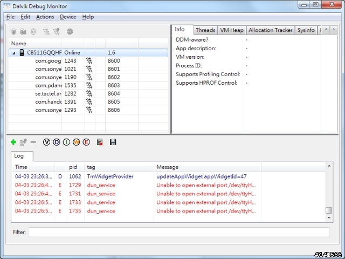Click into the Filter text field
Screen dimensions: 345x259
(179, 232)
